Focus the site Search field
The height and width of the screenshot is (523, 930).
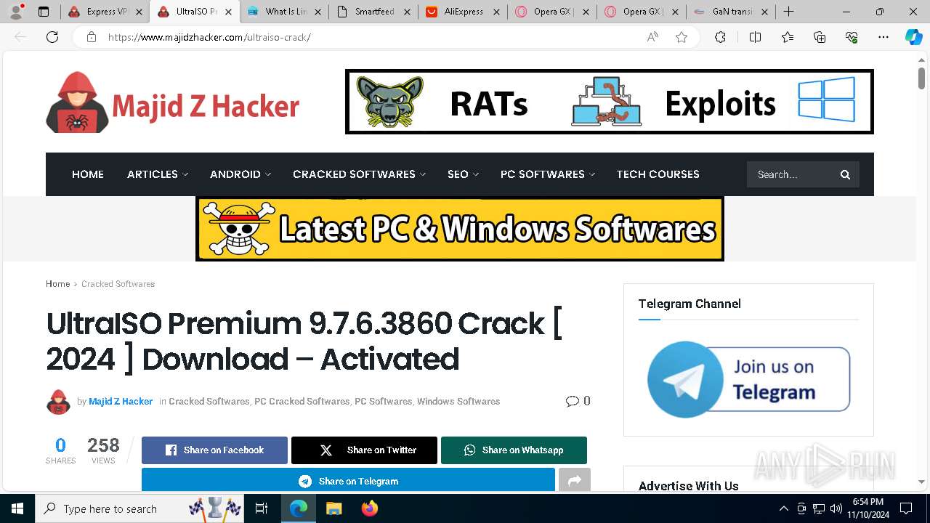click(x=793, y=174)
